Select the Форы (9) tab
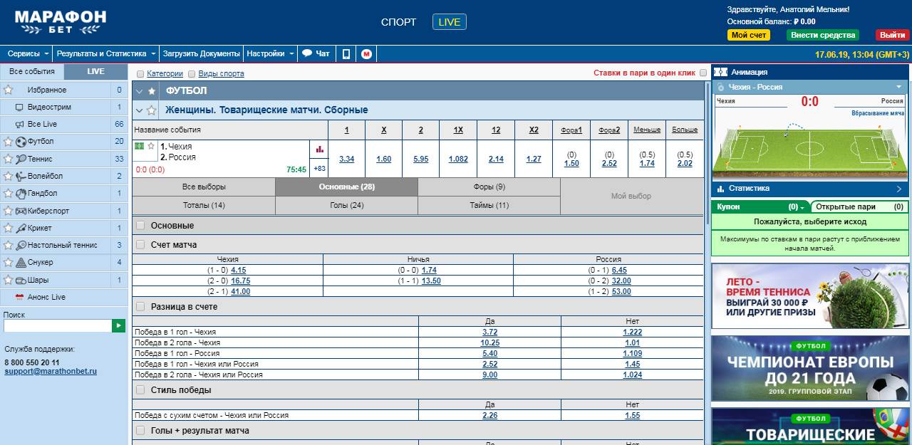This screenshot has width=912, height=445. 489,187
